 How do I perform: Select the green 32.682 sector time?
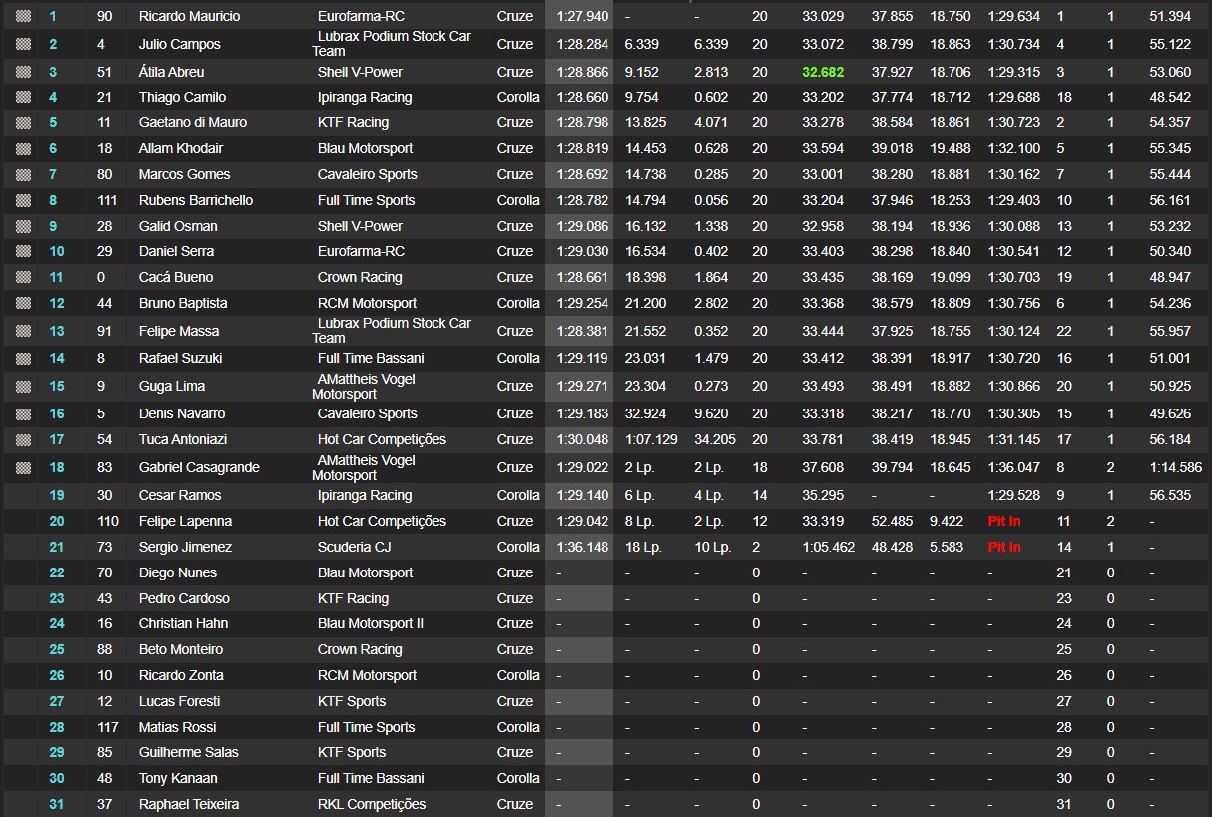click(x=823, y=72)
